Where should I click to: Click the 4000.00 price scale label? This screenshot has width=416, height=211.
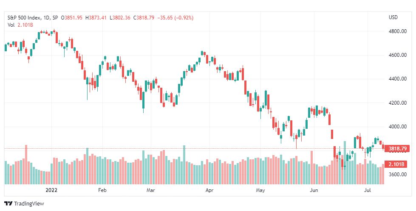(x=397, y=127)
